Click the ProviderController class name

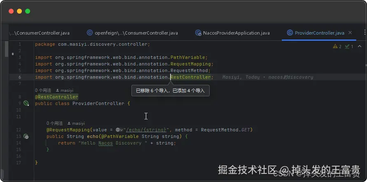coord(98,103)
